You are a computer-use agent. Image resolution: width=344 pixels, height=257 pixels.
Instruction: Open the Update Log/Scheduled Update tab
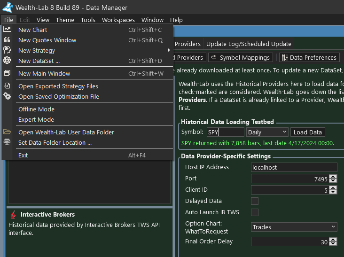tap(249, 44)
